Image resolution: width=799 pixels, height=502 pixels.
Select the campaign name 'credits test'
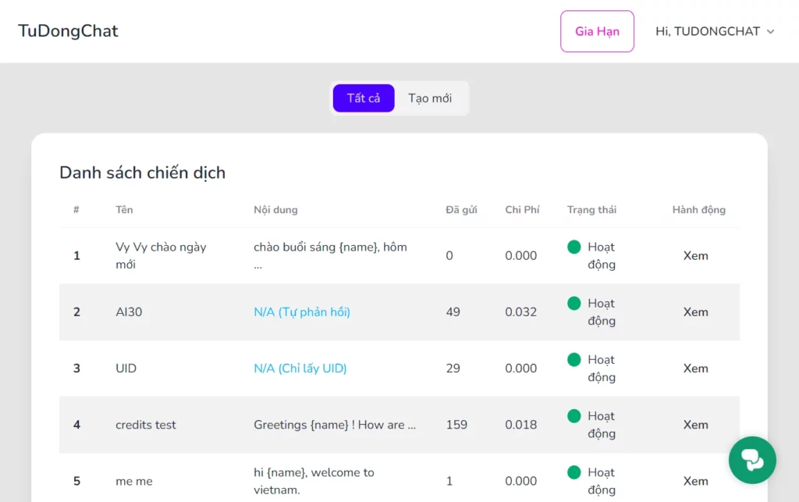click(146, 425)
